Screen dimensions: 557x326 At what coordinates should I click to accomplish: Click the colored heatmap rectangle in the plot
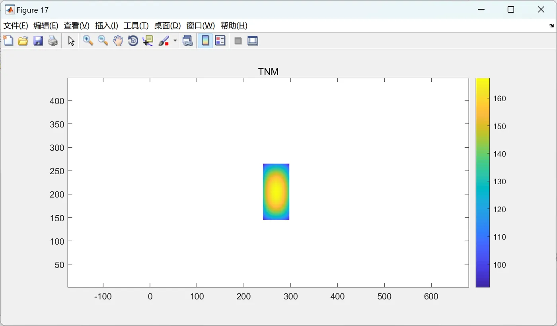pos(276,192)
